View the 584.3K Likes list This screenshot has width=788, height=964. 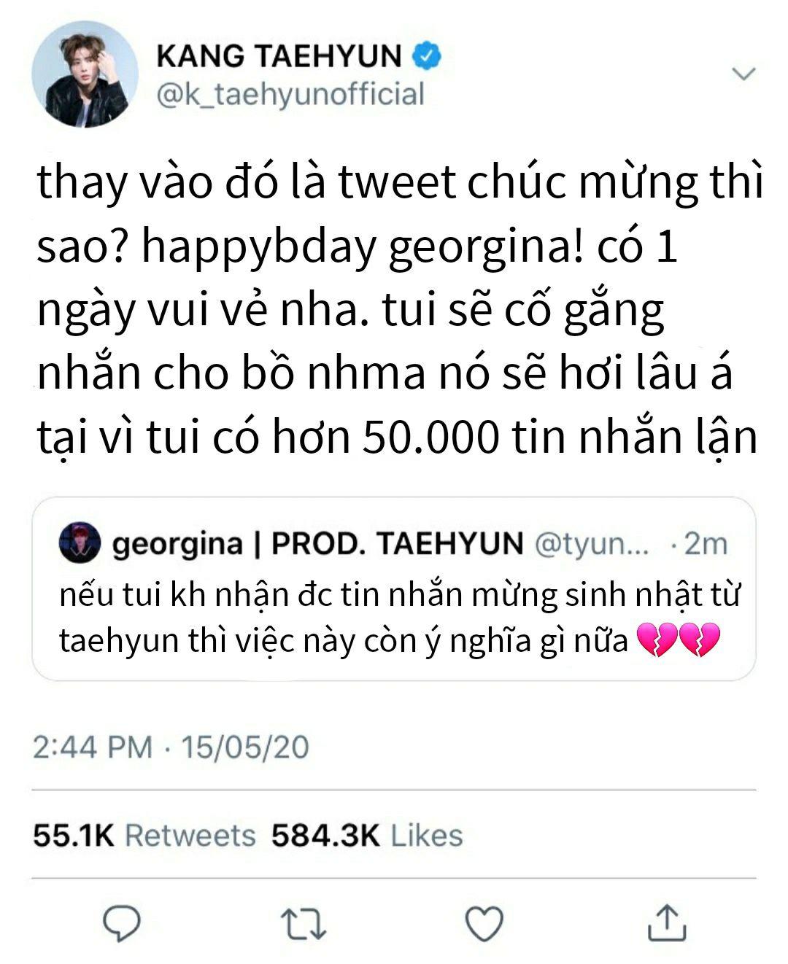tap(367, 836)
